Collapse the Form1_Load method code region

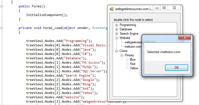(x=2, y=28)
